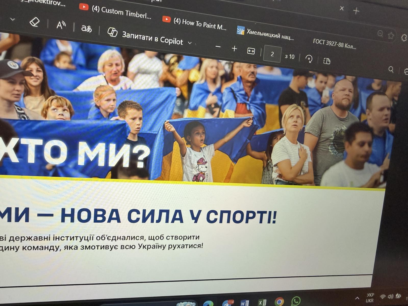The width and height of the screenshot is (408, 306).
Task: Open the PDF search magnifier
Action: (391, 69)
